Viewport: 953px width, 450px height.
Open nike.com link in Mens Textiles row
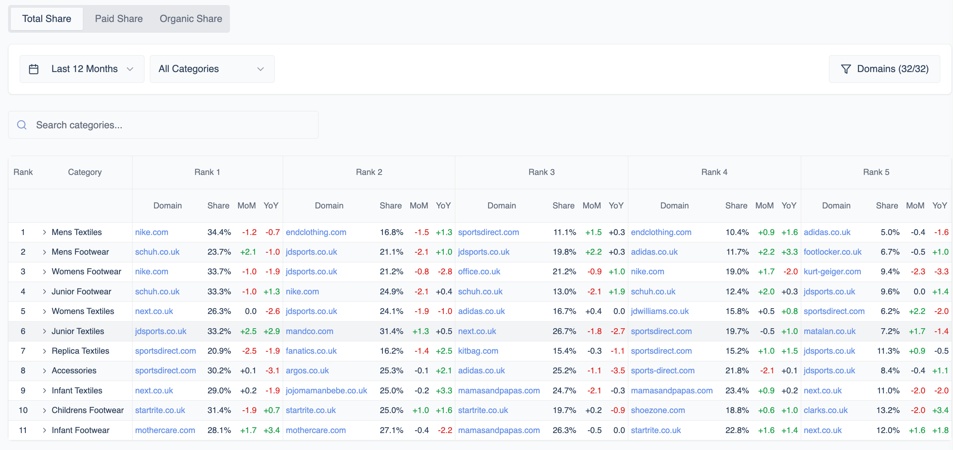[151, 232]
